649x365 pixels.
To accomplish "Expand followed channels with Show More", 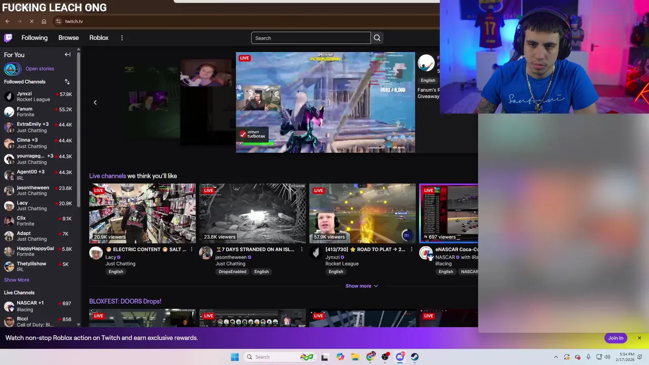I will tap(17, 280).
